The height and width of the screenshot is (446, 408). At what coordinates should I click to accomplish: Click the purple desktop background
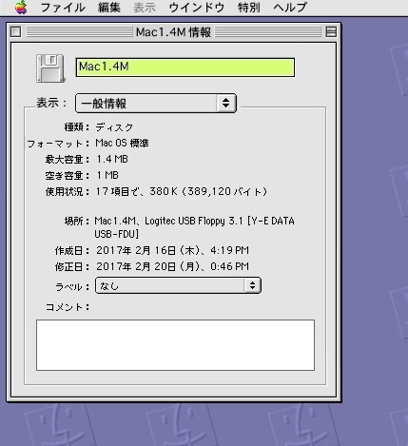click(374, 222)
